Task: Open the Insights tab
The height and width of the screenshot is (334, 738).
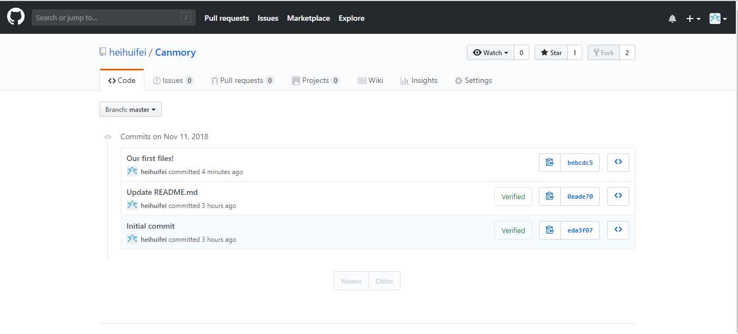Action: tap(419, 80)
